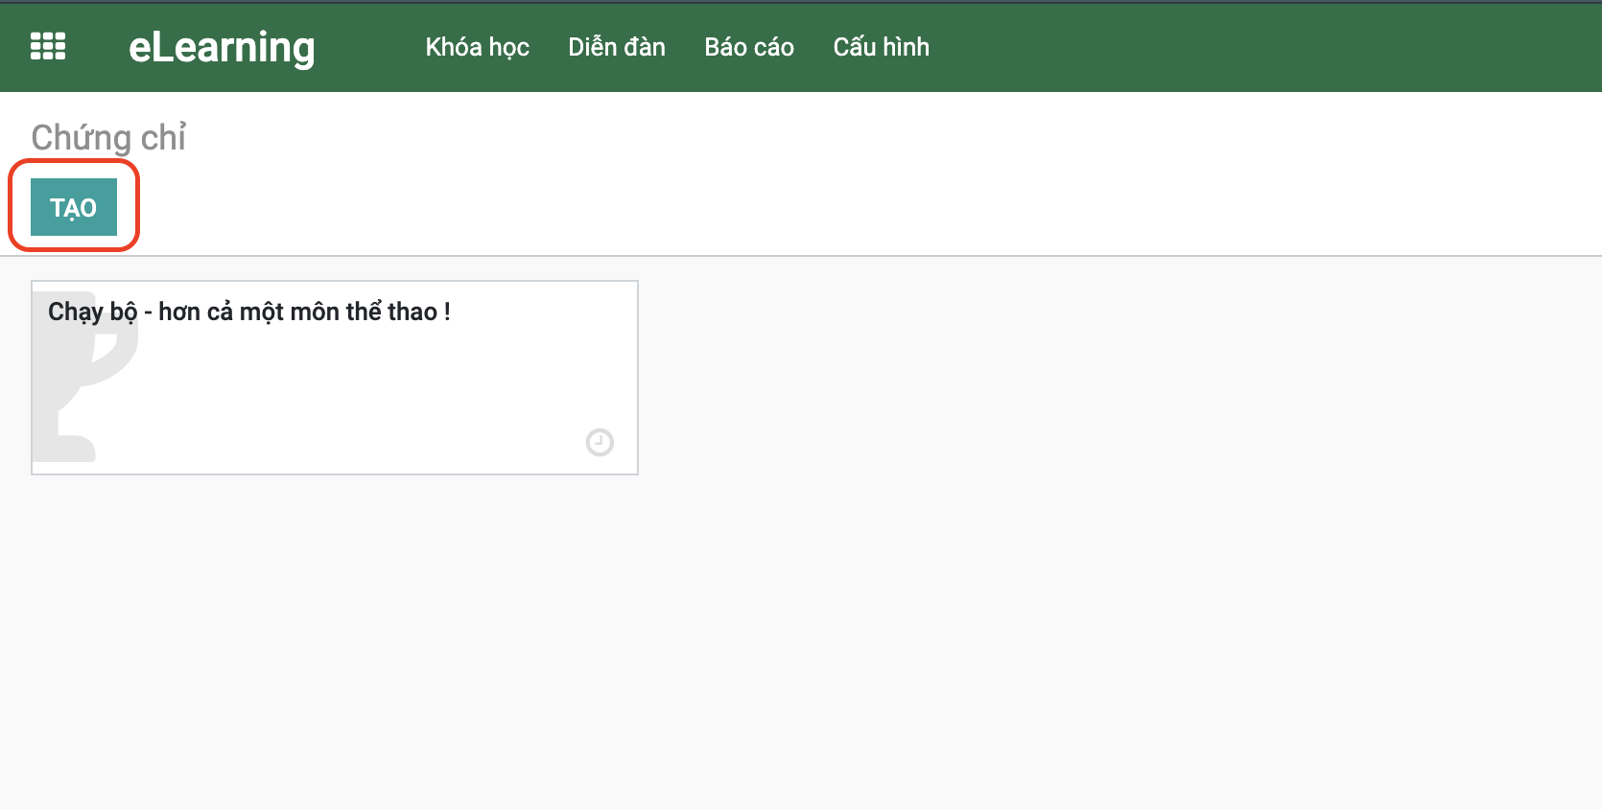Screen dimensions: 1602x809
Task: Open the 'Chạy bộ - hơn cả một môn thể thao !' title
Action: click(249, 312)
